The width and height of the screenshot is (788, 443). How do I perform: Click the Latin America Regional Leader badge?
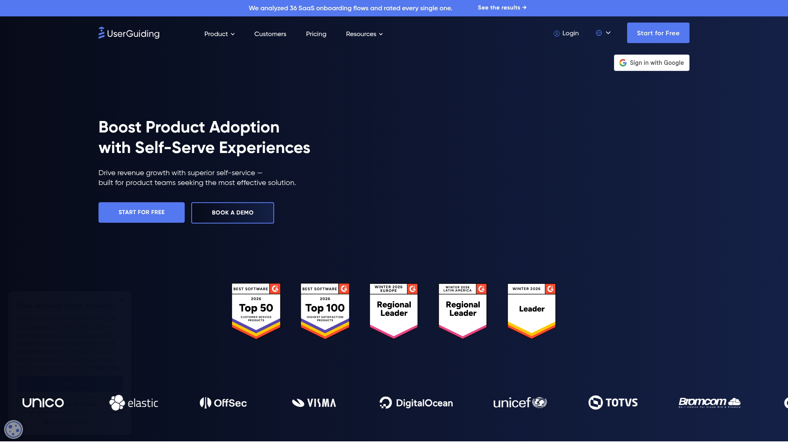coord(463,311)
